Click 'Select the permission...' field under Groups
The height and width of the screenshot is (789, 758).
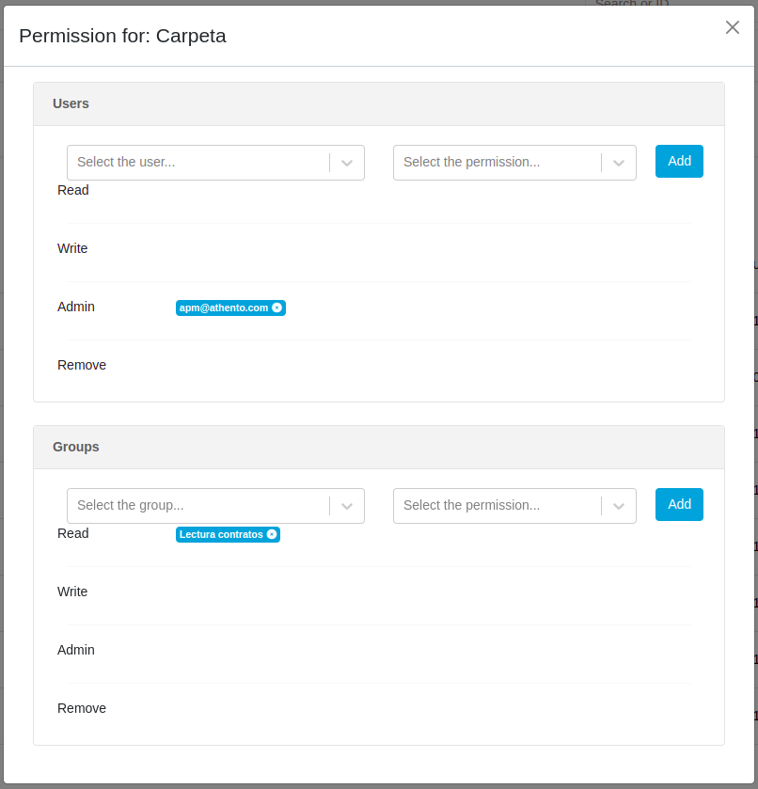tap(497, 506)
